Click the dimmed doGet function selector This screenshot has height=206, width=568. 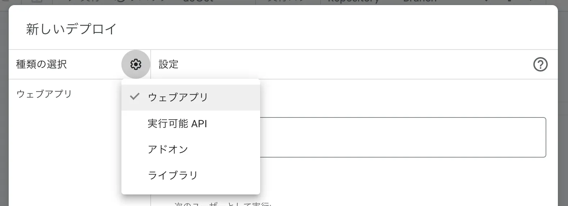coord(198,2)
